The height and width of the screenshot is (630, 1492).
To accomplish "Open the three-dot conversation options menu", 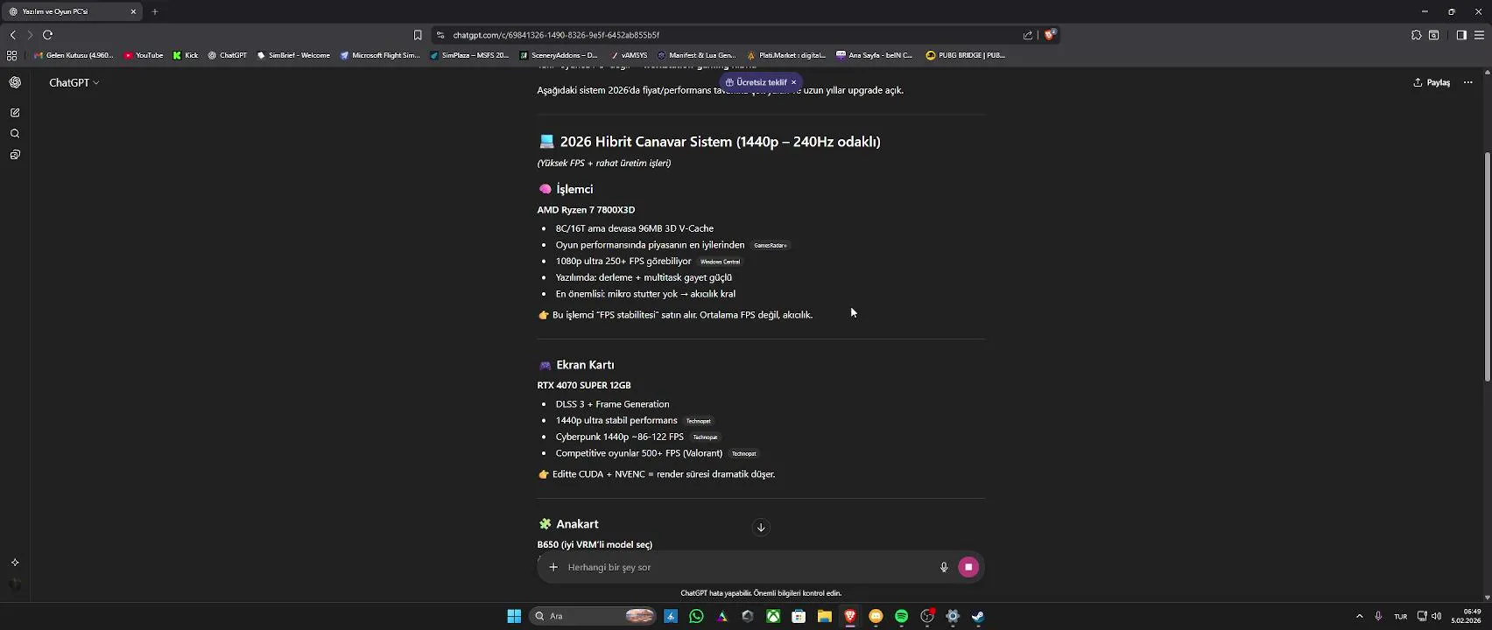I will (x=1468, y=82).
